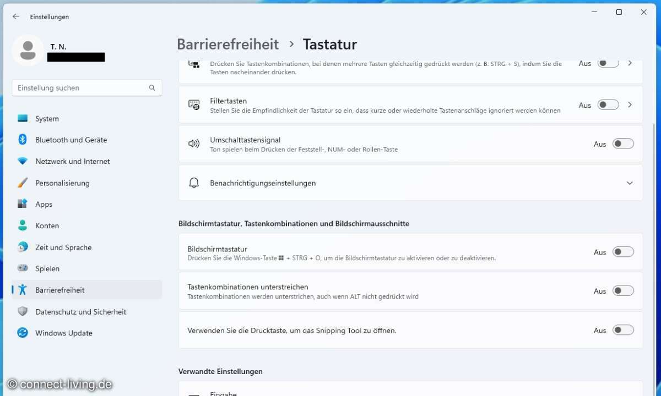Click the sticky keys keyboard icon in top row
This screenshot has height=396, width=661.
(x=194, y=63)
